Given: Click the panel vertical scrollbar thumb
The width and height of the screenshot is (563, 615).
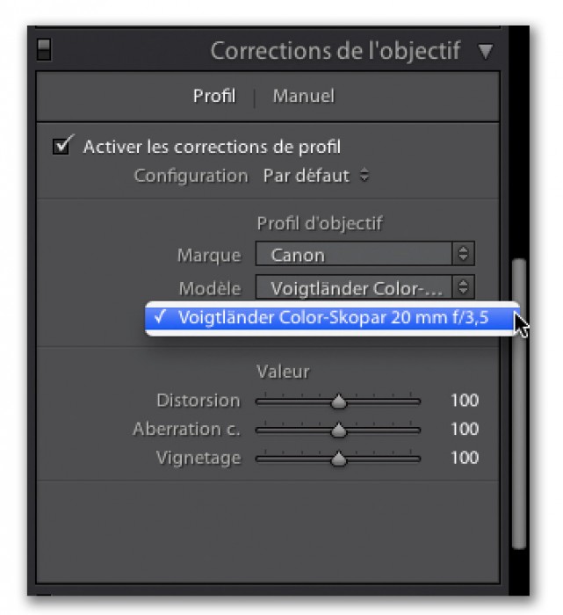Looking at the screenshot, I should coord(519,404).
